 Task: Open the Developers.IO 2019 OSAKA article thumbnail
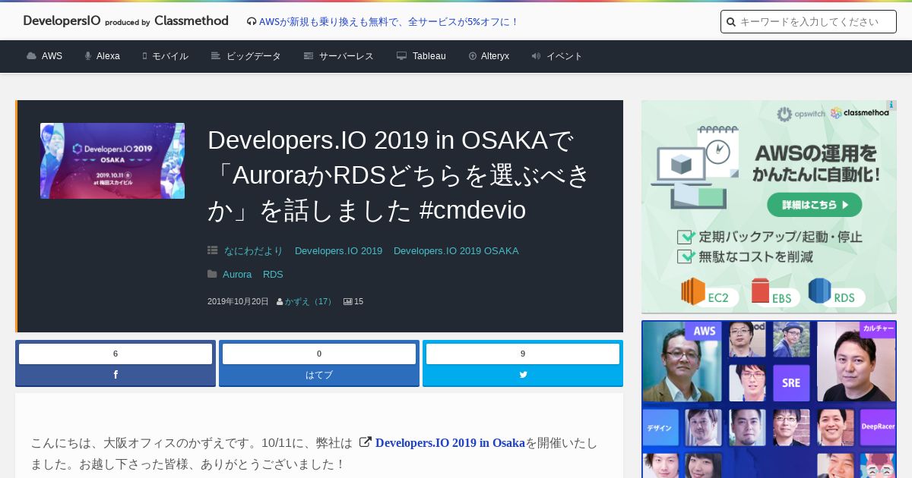click(112, 161)
